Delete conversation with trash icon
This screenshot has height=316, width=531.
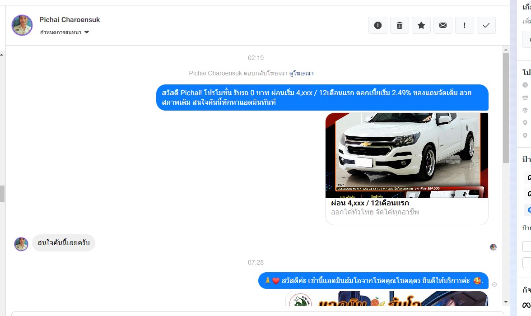click(399, 25)
